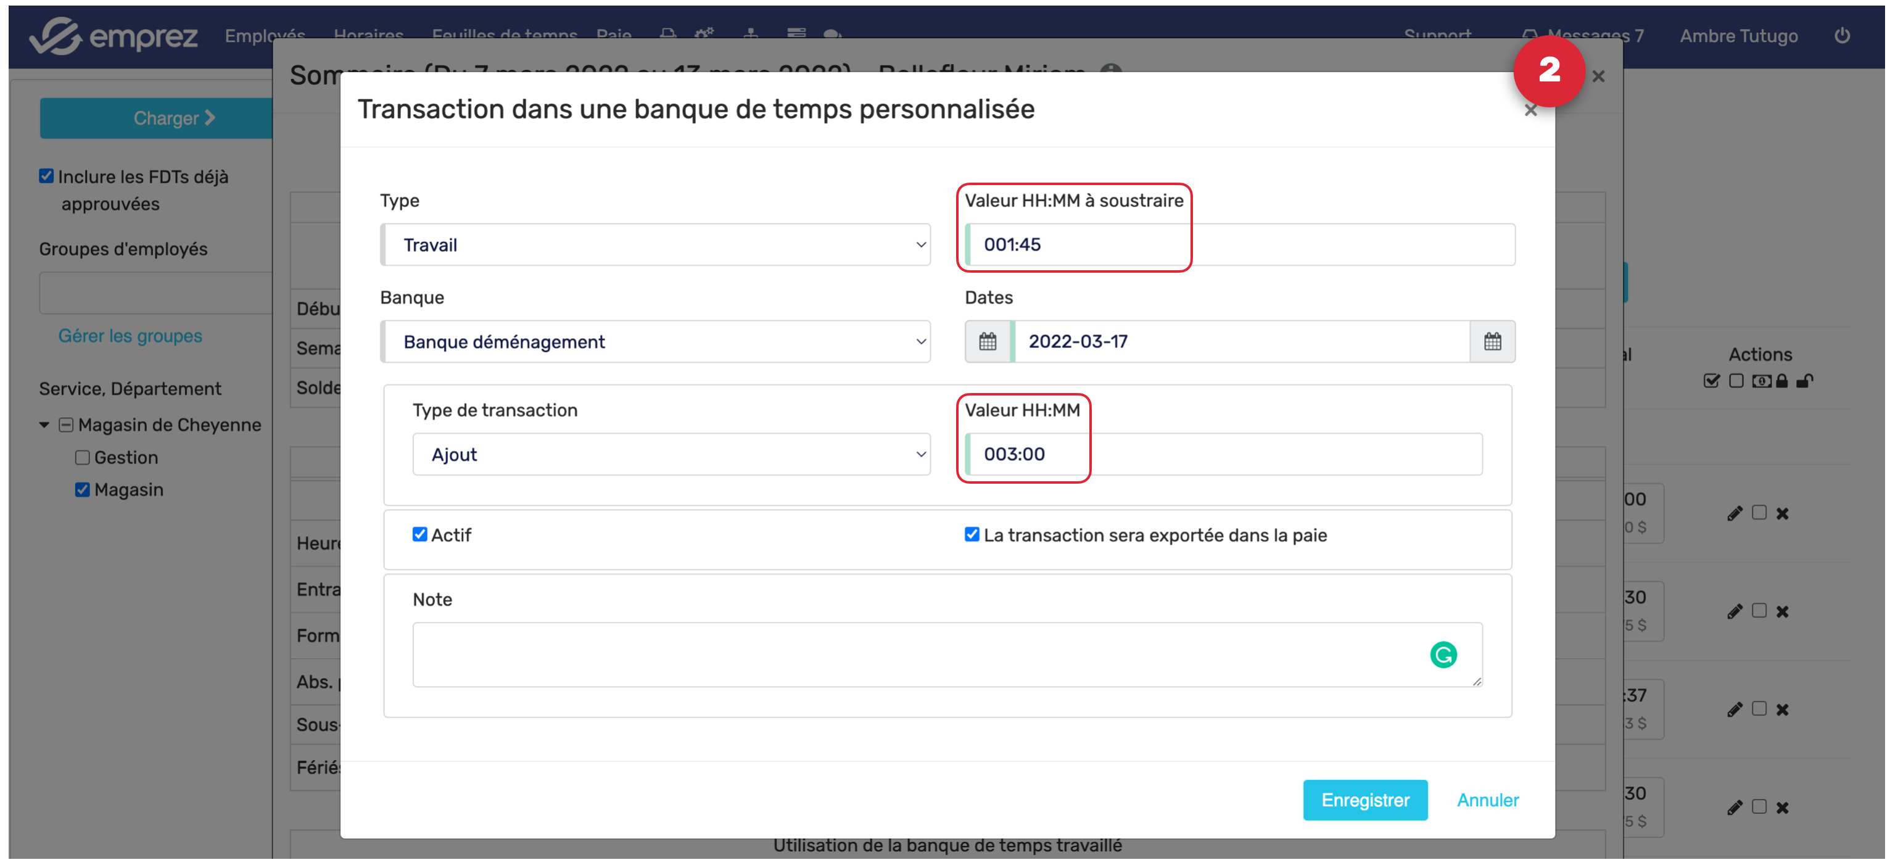1890x865 pixels.
Task: Click the first row pencil edit icon
Action: tap(1734, 513)
